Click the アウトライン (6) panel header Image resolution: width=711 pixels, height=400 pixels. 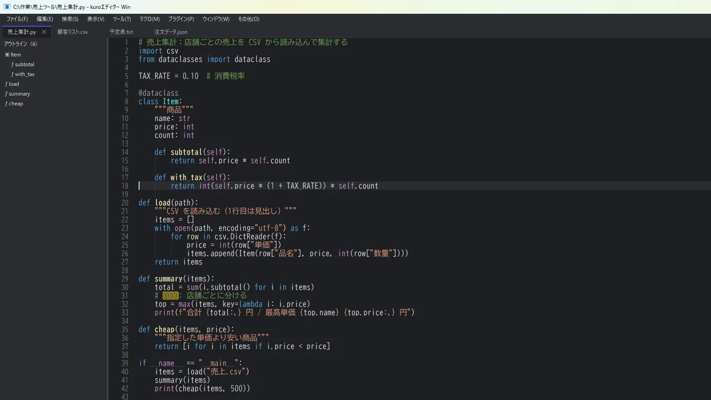pos(21,44)
